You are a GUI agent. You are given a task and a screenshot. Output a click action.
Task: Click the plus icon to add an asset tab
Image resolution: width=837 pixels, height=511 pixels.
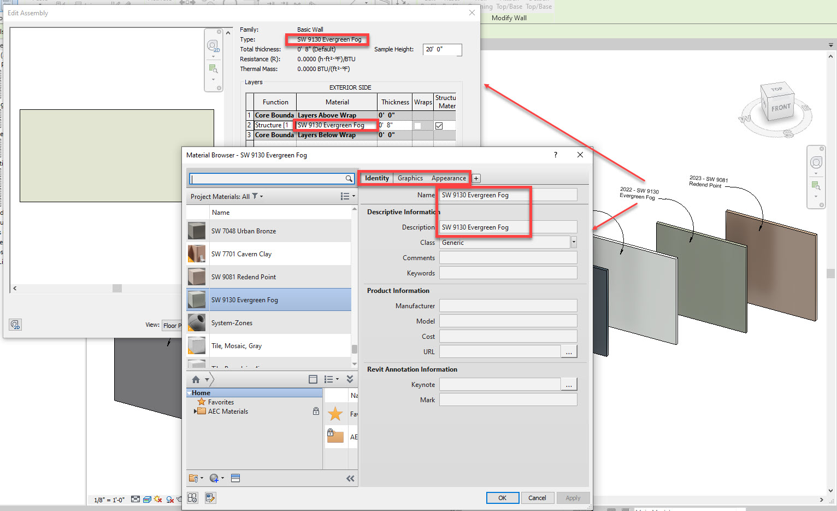click(475, 178)
